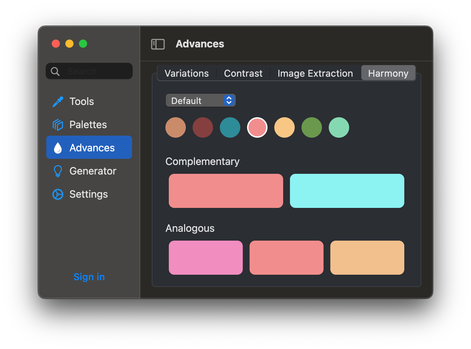This screenshot has width=471, height=349.
Task: Pick the mint green circle swatch
Action: coord(339,127)
